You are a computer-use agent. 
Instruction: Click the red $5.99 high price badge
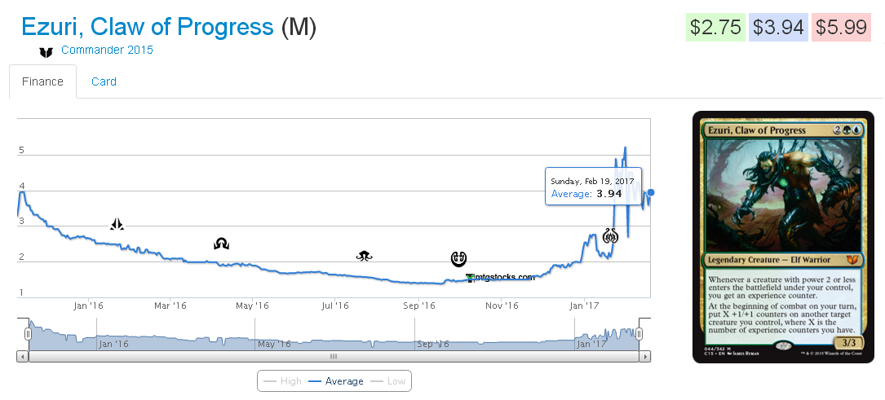coord(841,27)
